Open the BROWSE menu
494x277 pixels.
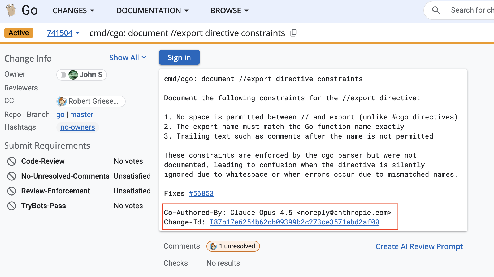229,11
